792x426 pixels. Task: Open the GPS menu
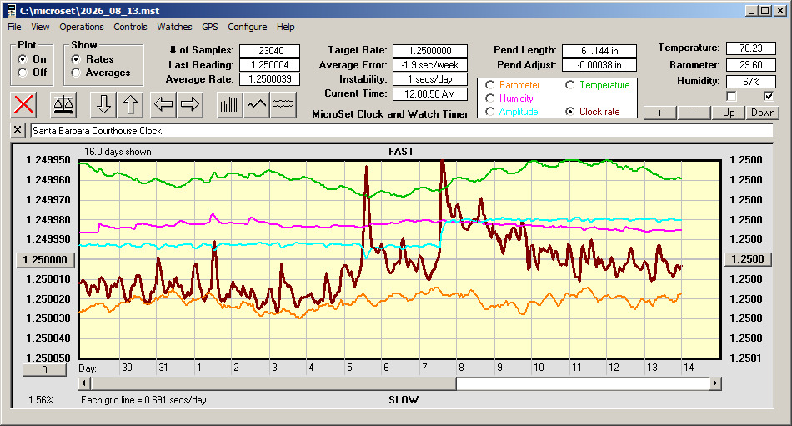coord(209,27)
